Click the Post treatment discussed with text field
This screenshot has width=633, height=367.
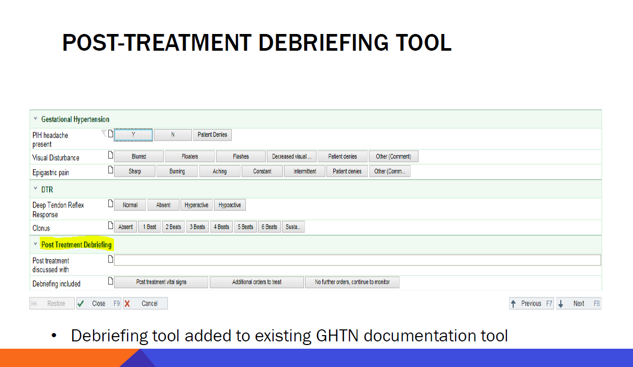(357, 260)
